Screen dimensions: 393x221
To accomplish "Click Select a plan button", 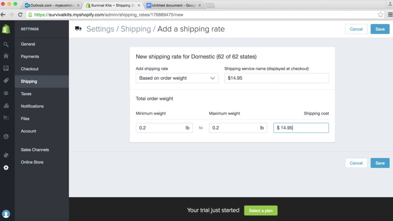I will 261,211.
